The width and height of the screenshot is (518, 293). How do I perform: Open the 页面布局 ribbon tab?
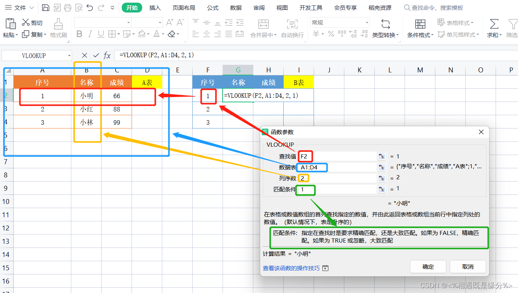click(184, 8)
